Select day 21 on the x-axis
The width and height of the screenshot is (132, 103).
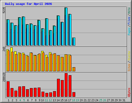pyautogui.click(x=85, y=100)
